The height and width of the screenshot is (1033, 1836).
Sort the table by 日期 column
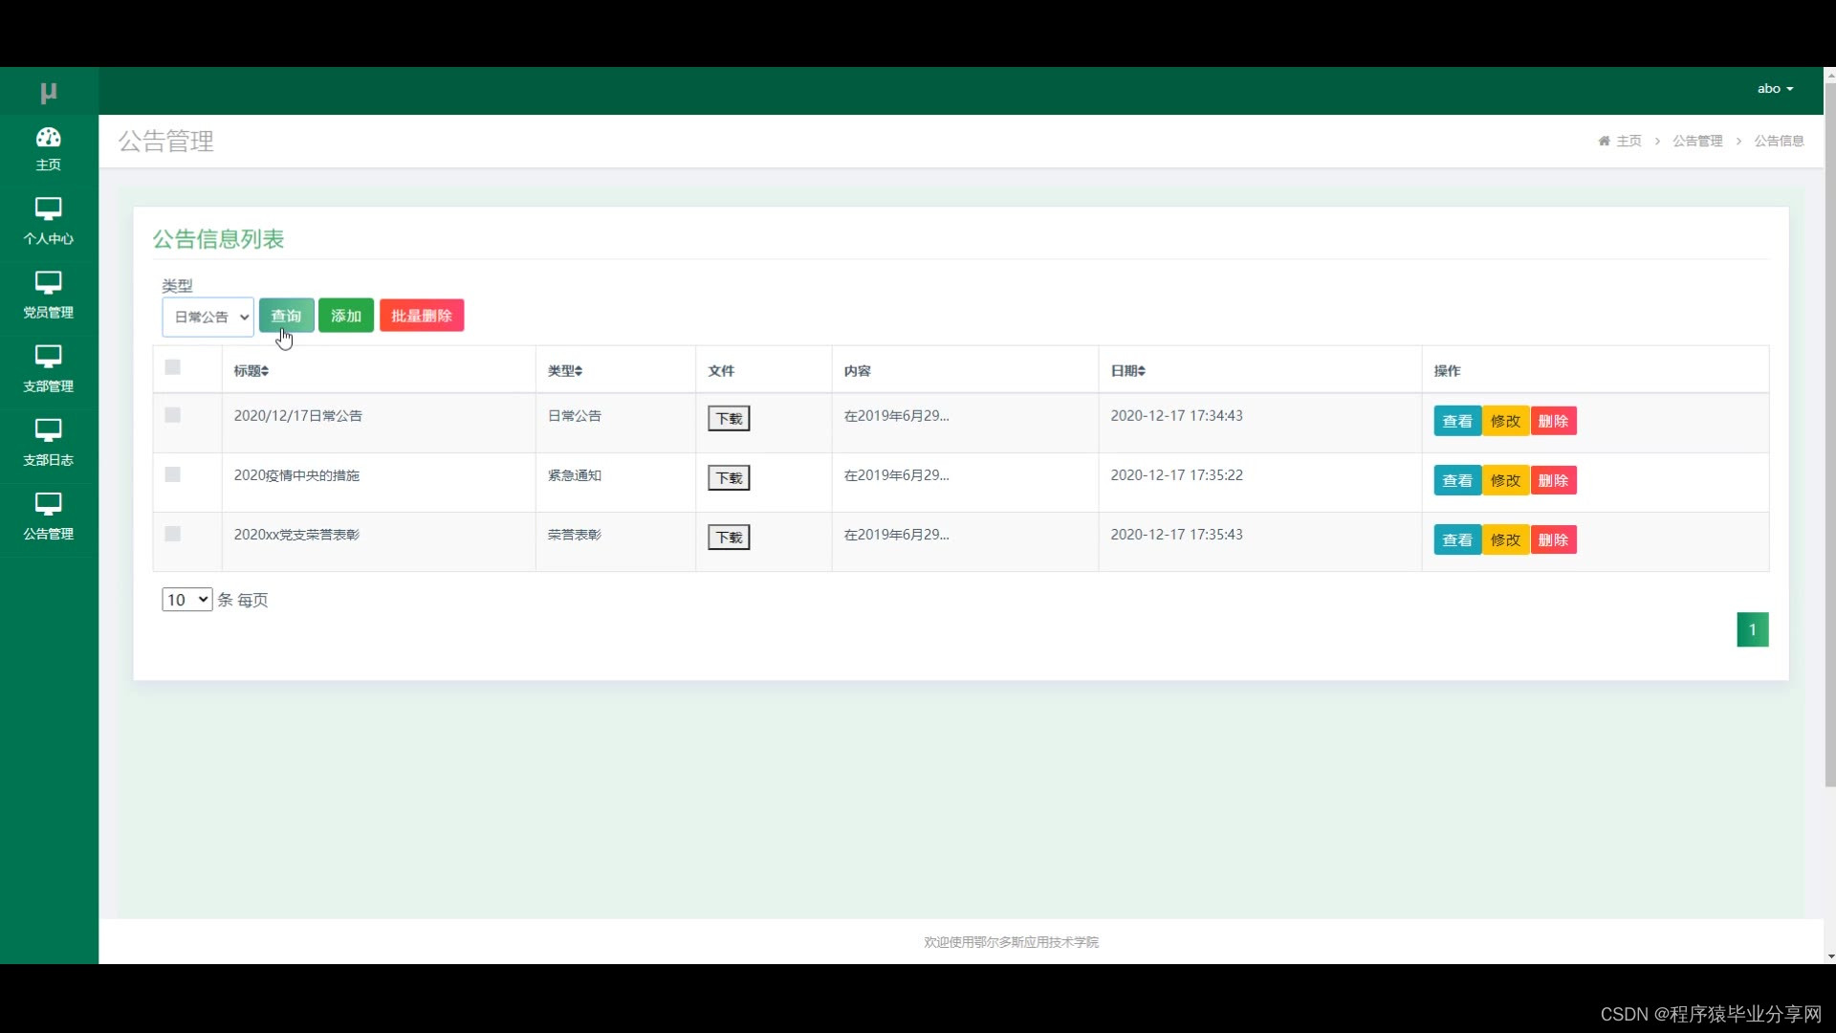tap(1128, 371)
